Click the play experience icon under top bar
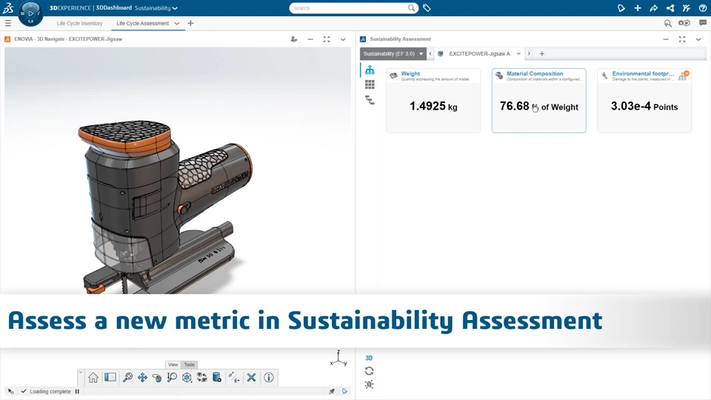Image resolution: width=711 pixels, height=400 pixels. [684, 23]
